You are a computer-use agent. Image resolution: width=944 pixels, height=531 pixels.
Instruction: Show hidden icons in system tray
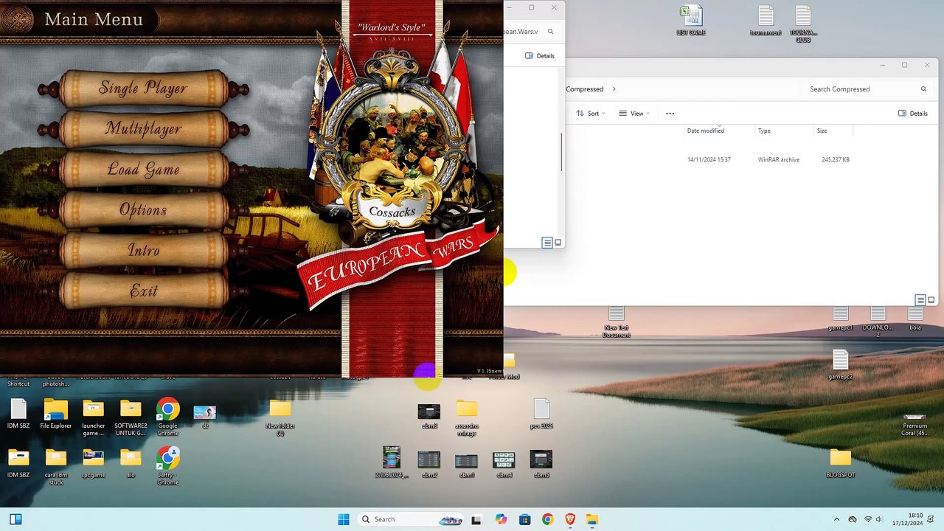(x=836, y=519)
